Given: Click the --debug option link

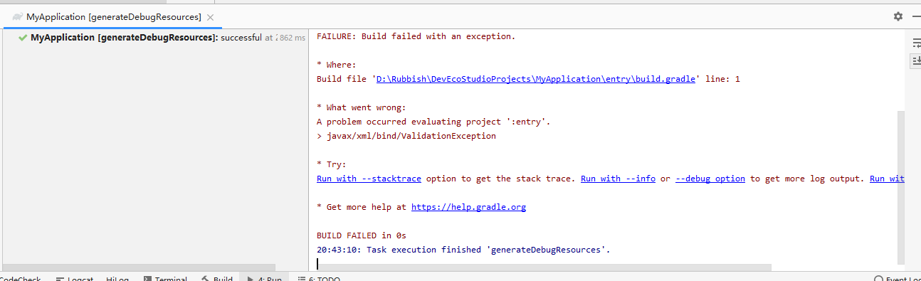Looking at the screenshot, I should tap(710, 179).
